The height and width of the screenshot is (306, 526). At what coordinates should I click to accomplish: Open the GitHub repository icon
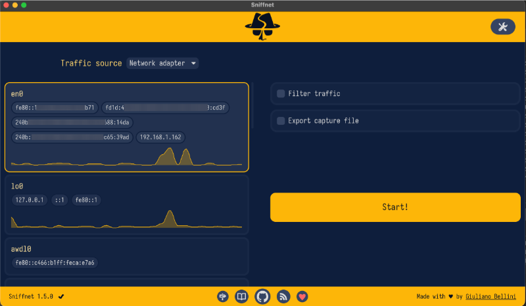coord(262,297)
